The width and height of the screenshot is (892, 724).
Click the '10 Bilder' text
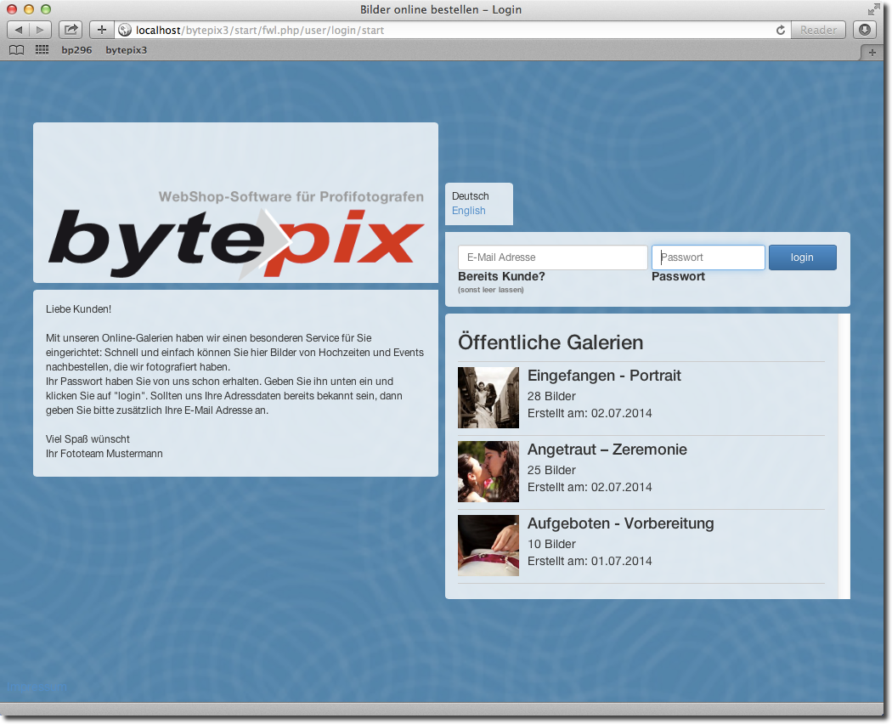pyautogui.click(x=551, y=544)
